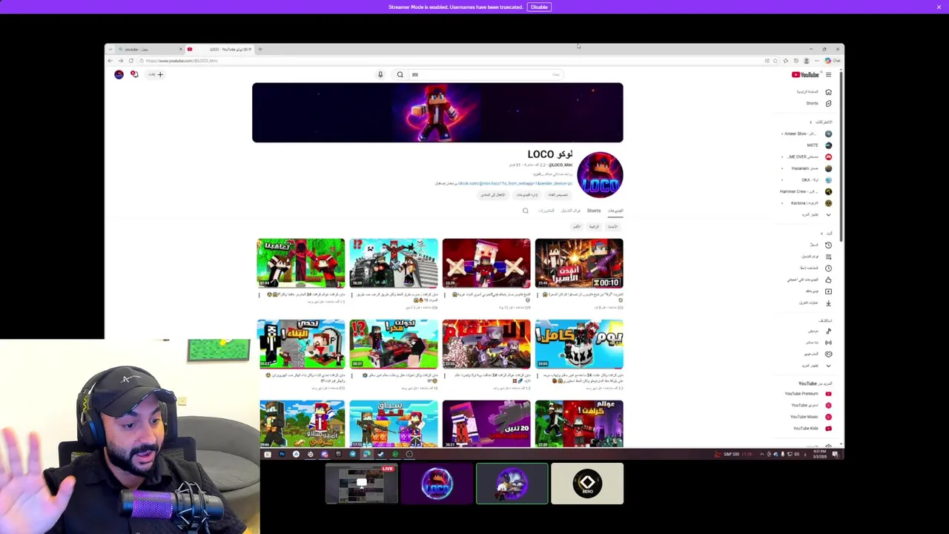Screen dimensions: 949x534
Task: Disable Streamer Mode from the purple banner
Action: point(539,7)
